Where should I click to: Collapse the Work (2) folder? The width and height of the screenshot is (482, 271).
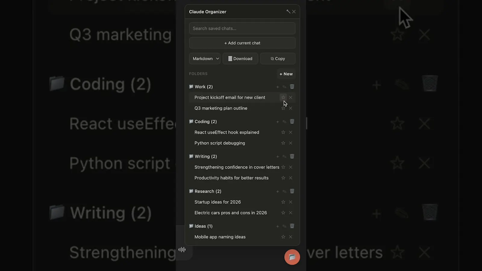coord(201,87)
